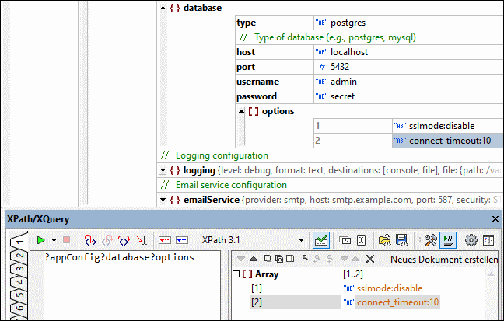Screen dimensions: 504x321
Task: Expand the logging object node
Action: (x=163, y=170)
